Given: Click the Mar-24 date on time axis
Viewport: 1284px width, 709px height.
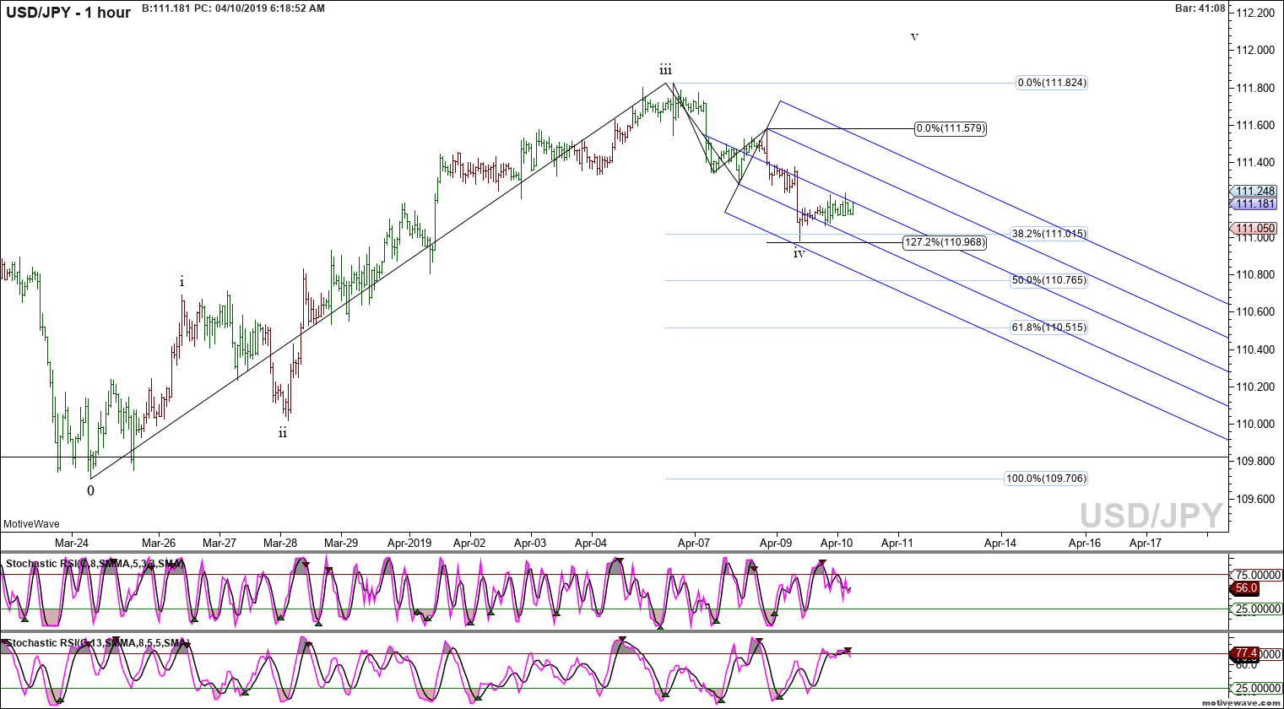Looking at the screenshot, I should point(72,543).
